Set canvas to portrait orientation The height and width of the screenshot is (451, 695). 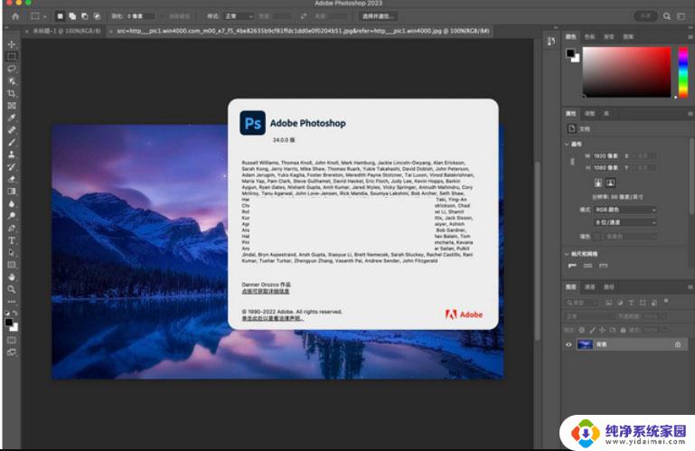(x=598, y=183)
